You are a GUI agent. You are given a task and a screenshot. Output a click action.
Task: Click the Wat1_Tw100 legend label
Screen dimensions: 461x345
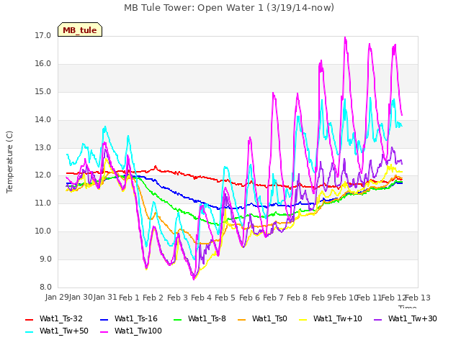click(x=138, y=331)
